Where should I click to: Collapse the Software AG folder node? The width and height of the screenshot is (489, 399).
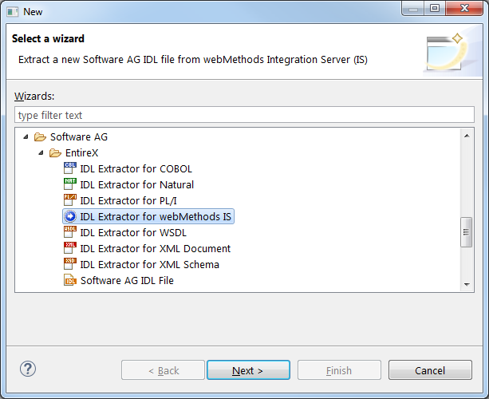(26, 136)
